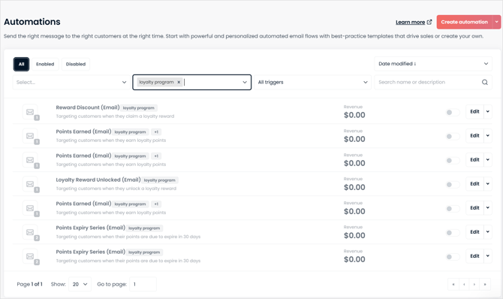Click the loyalty program tag on Loyalty Reward Unlocked
503x299 pixels.
point(159,180)
